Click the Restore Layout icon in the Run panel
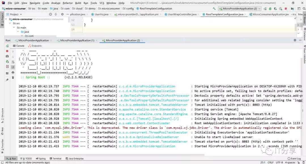This screenshot has width=306, height=164. tap(7, 73)
